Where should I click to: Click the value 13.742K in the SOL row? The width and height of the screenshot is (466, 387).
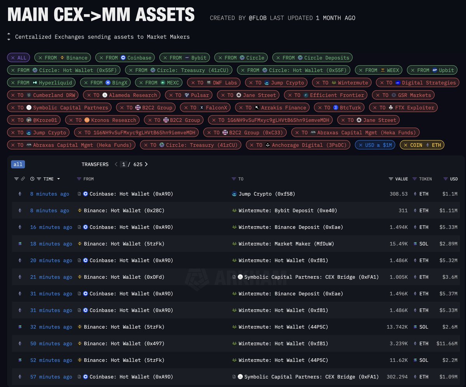click(397, 327)
